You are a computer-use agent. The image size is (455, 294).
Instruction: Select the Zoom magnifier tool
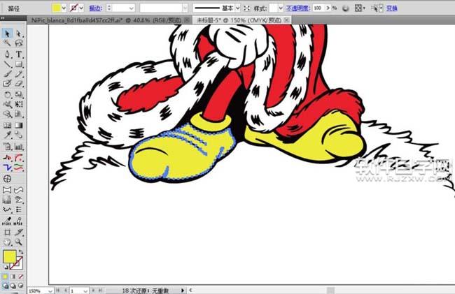coord(19,242)
